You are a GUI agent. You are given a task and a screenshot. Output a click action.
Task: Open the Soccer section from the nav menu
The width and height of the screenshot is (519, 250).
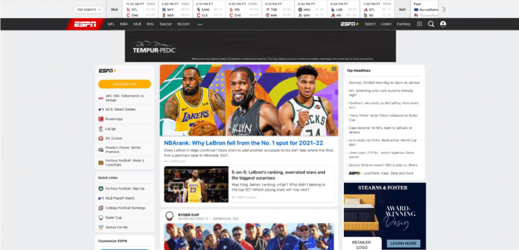[x=165, y=24]
